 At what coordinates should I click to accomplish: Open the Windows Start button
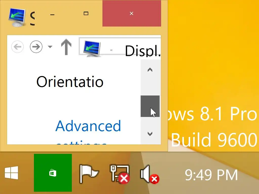click(11, 173)
